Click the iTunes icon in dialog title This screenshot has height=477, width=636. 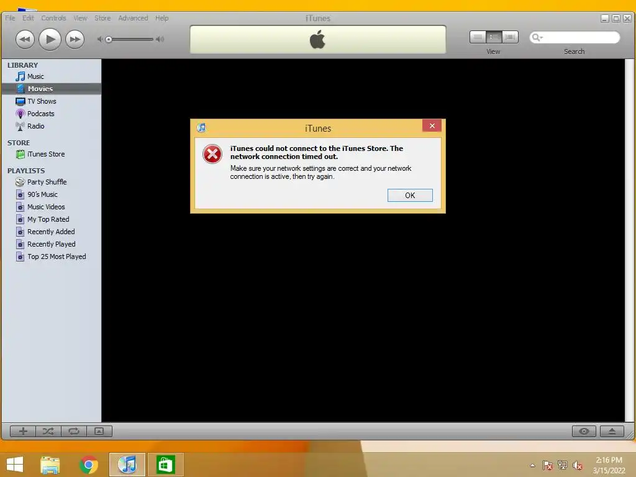click(201, 128)
